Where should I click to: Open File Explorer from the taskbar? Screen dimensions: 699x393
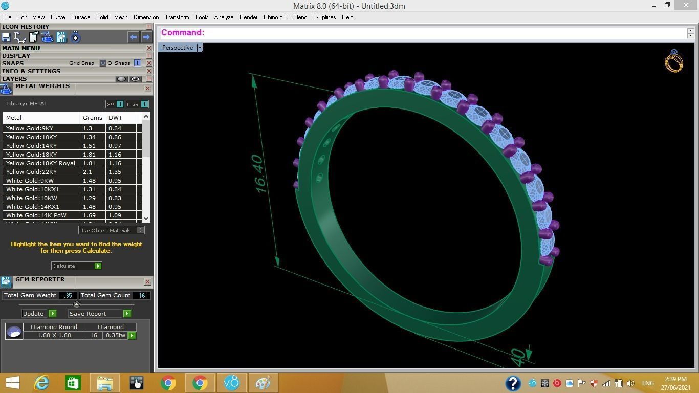pos(104,383)
